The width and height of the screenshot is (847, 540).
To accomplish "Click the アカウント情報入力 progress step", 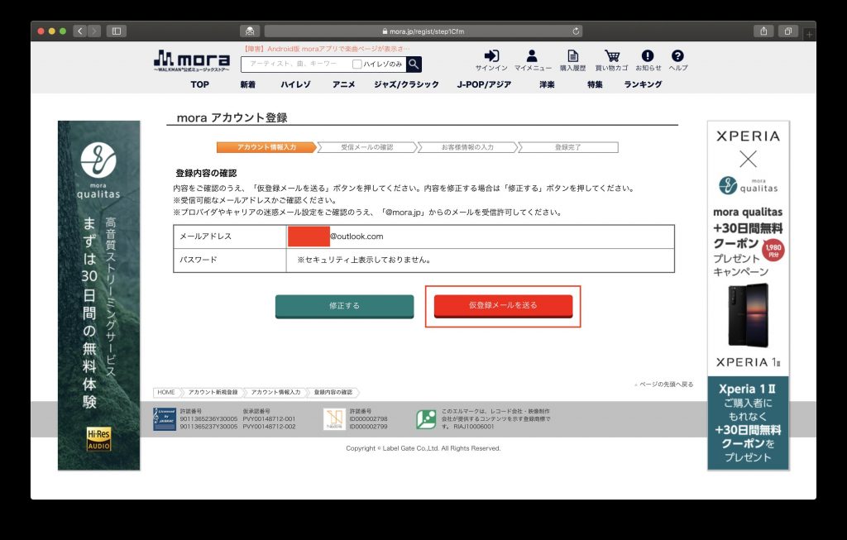I will 266,147.
